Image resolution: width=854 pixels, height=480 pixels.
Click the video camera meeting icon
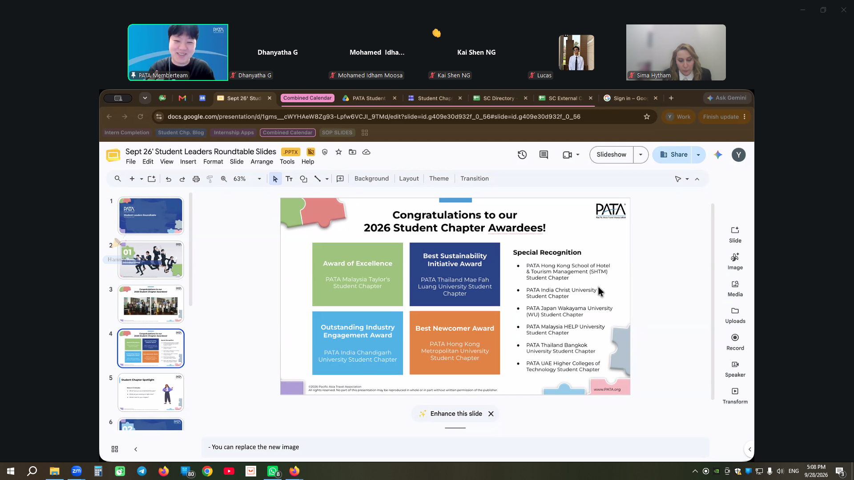[567, 155]
